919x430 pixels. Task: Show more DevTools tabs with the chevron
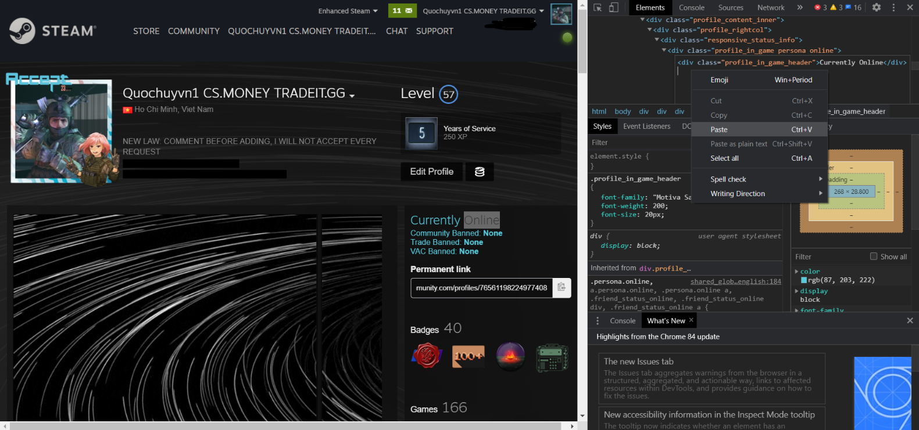800,8
